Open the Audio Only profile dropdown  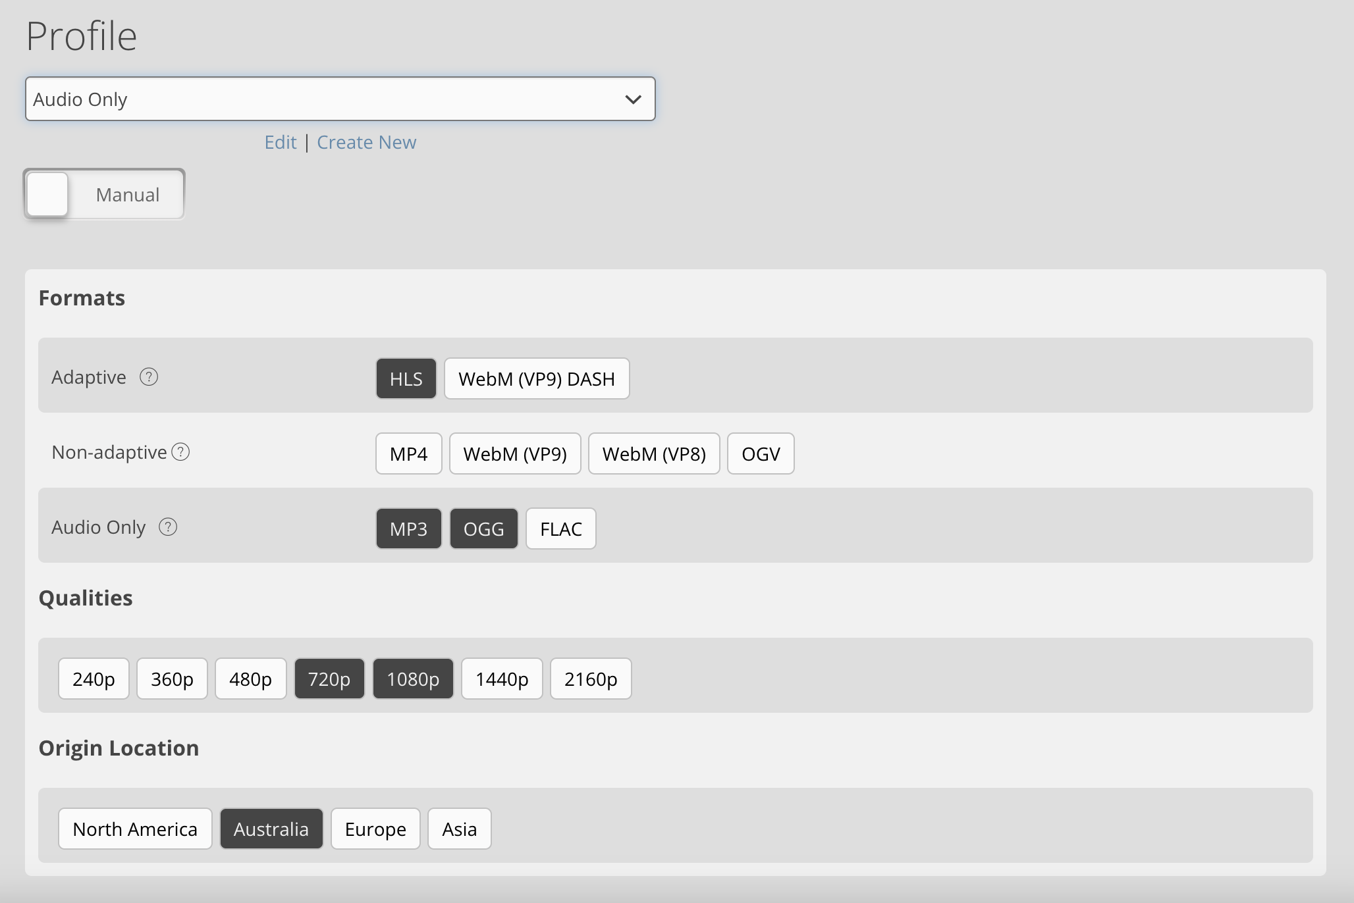340,99
